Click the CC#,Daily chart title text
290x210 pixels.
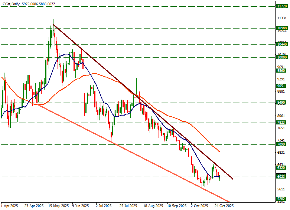(x=11, y=4)
